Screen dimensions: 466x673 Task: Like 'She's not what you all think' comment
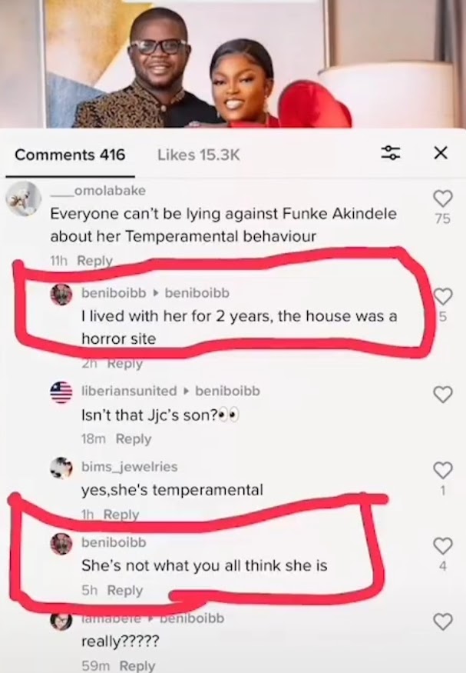tap(443, 546)
